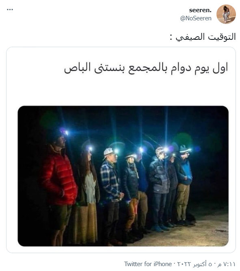
Task: Open seeren.'s profile picture avatar
Action: point(226,14)
